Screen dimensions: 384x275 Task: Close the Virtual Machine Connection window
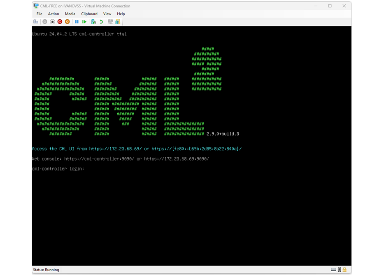(344, 6)
